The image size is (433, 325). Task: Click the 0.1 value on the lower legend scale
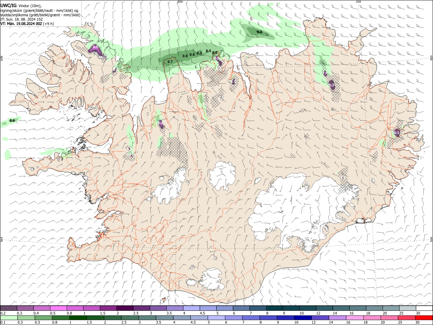pos(3,322)
